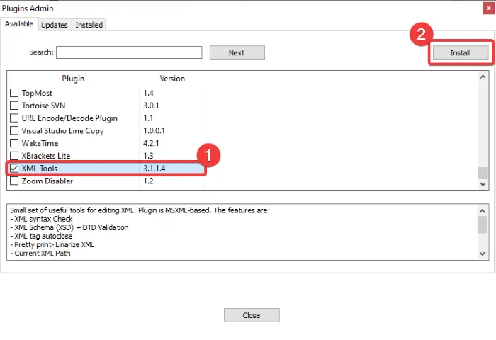Click version 1.1 of URL Encode/Decode Plugin

click(148, 118)
